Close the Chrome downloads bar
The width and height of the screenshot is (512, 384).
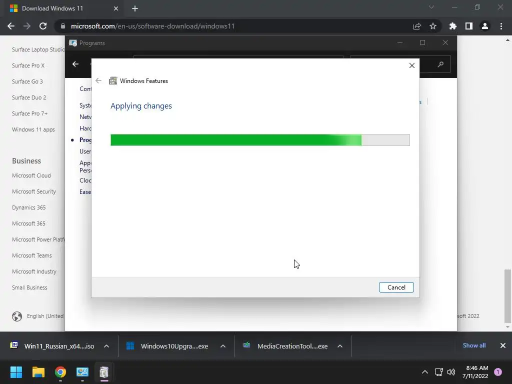click(503, 345)
